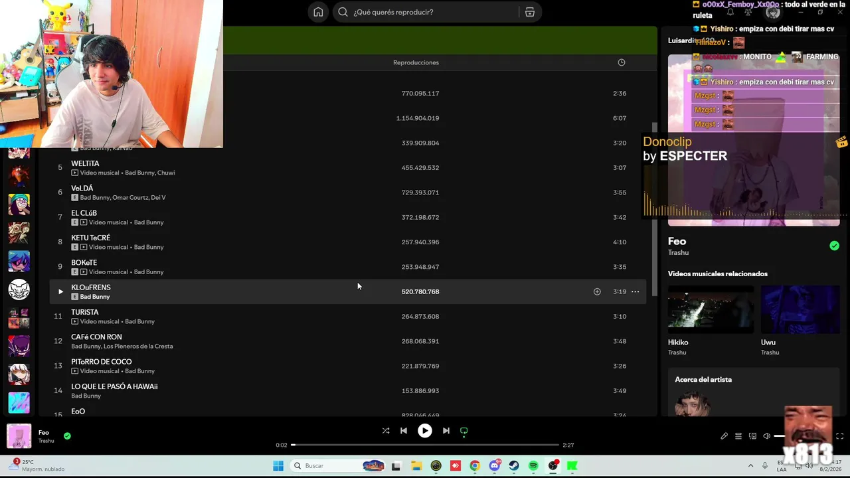Open the Windows Start menu

[x=278, y=466]
